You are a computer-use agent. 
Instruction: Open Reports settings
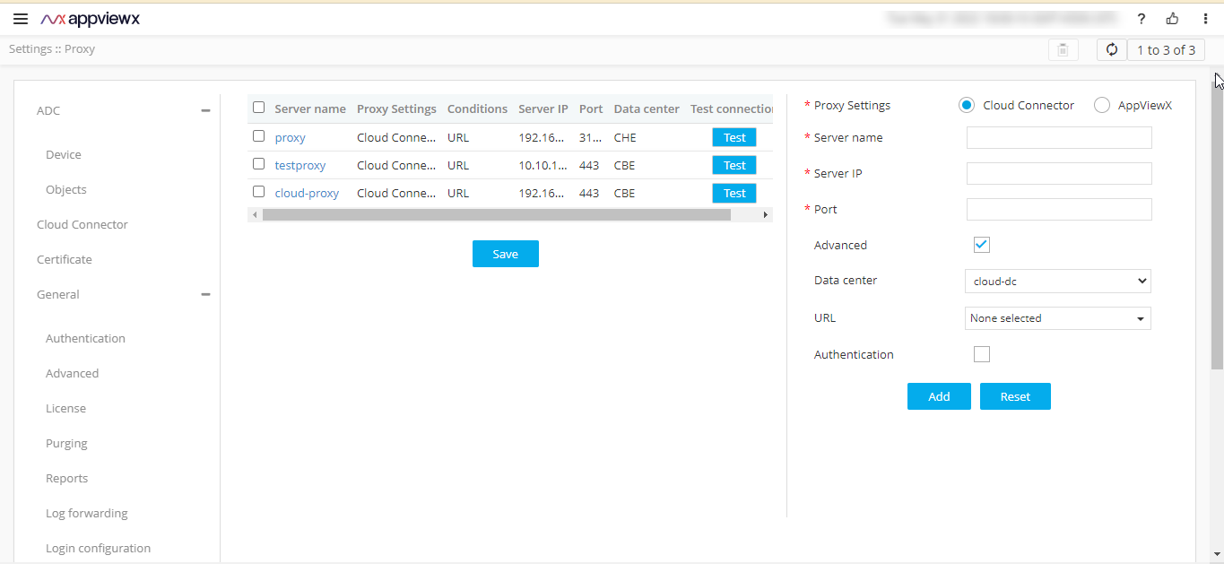(x=67, y=479)
